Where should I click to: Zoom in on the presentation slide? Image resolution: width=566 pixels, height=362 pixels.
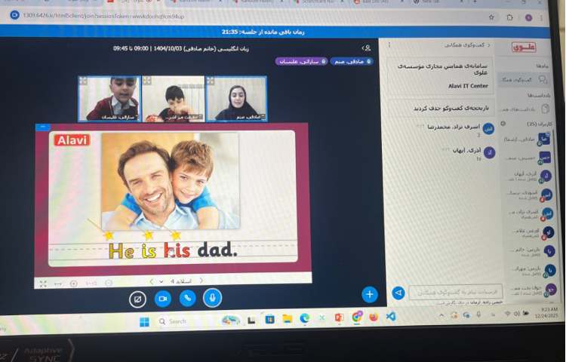(x=74, y=284)
